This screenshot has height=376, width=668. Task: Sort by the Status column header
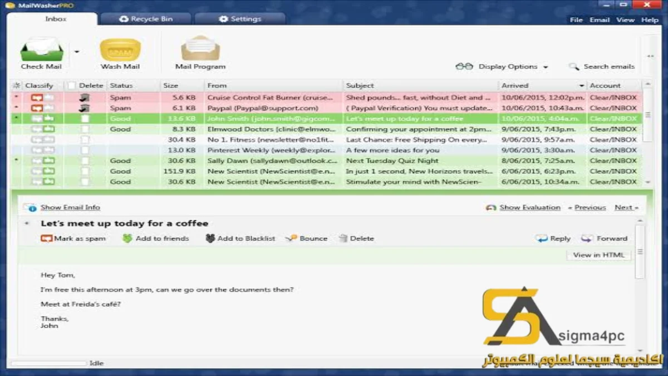[121, 86]
